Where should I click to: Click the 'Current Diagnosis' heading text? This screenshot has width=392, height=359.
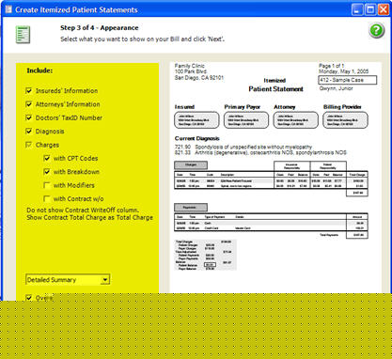click(x=197, y=138)
